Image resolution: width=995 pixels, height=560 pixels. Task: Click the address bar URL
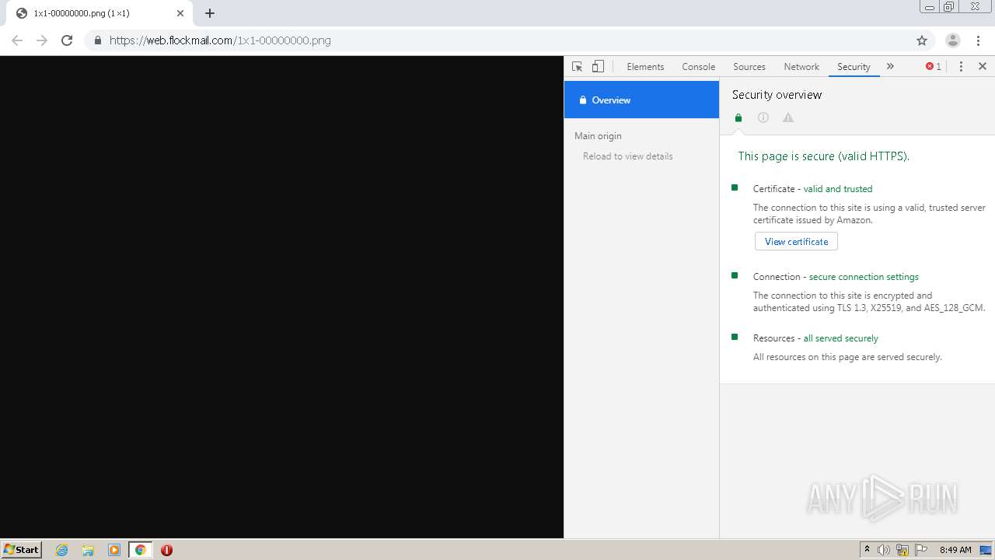[220, 40]
